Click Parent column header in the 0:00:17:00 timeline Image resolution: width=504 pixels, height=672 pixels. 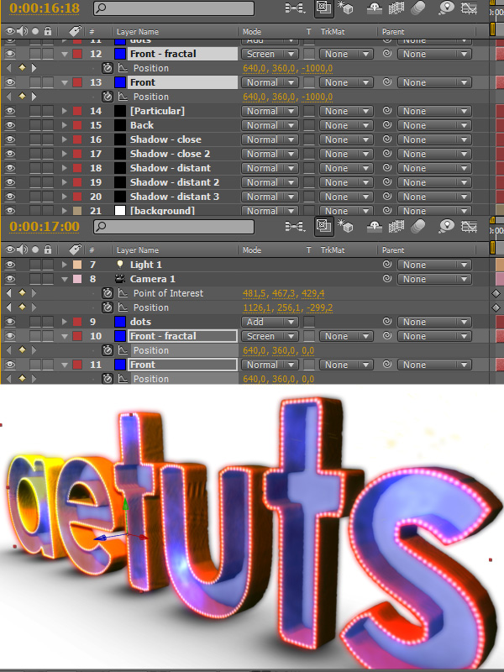coord(393,249)
